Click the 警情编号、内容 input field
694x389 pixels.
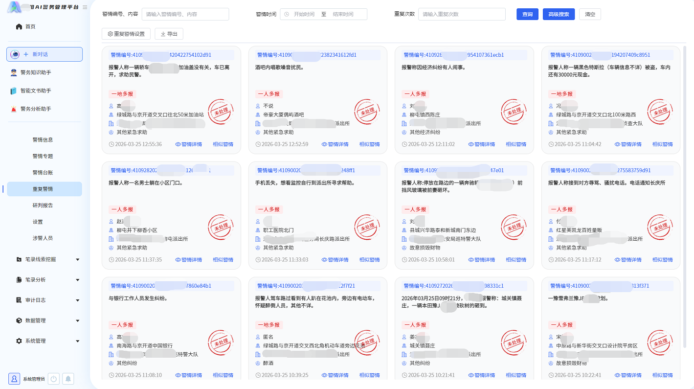185,14
